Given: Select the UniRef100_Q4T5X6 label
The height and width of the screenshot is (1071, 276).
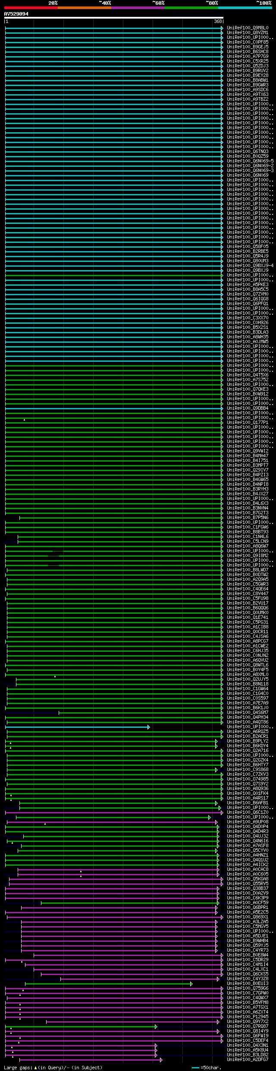Looking at the screenshot, I should 248,375.
